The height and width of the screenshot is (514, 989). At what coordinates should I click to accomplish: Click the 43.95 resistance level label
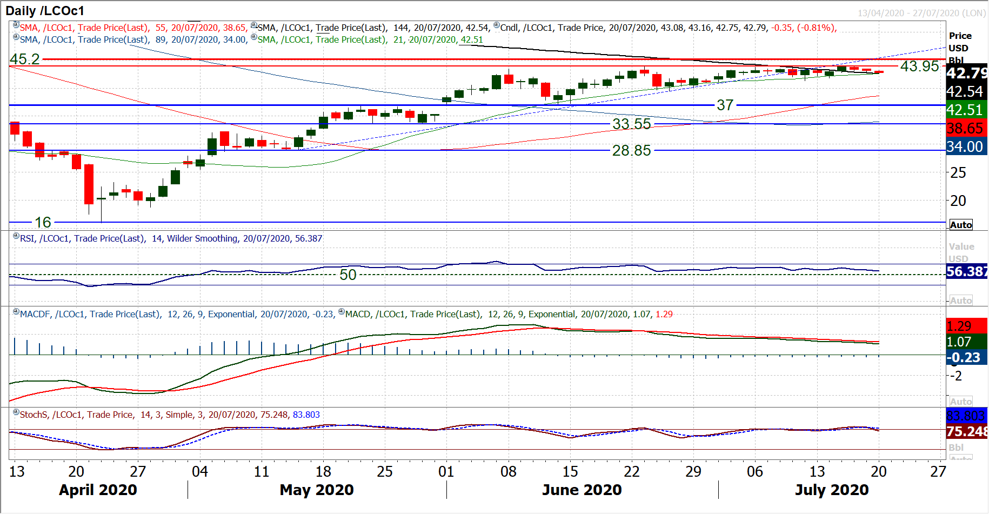[920, 66]
